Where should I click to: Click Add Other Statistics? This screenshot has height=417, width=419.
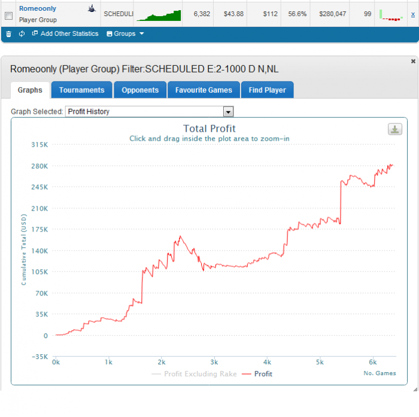click(x=65, y=34)
